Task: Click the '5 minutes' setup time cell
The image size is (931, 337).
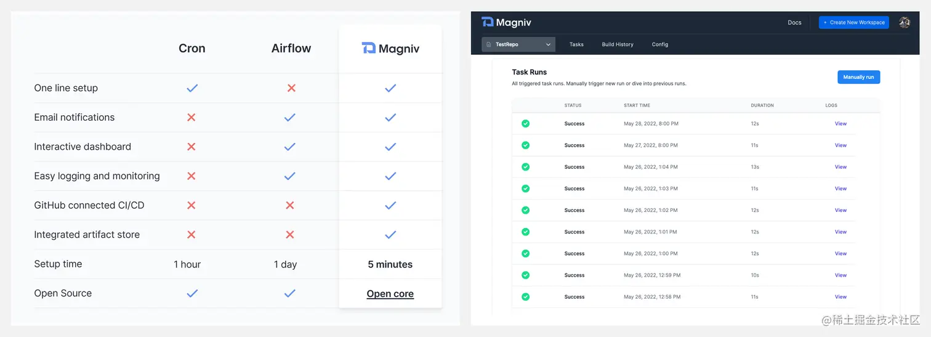Action: coord(390,264)
